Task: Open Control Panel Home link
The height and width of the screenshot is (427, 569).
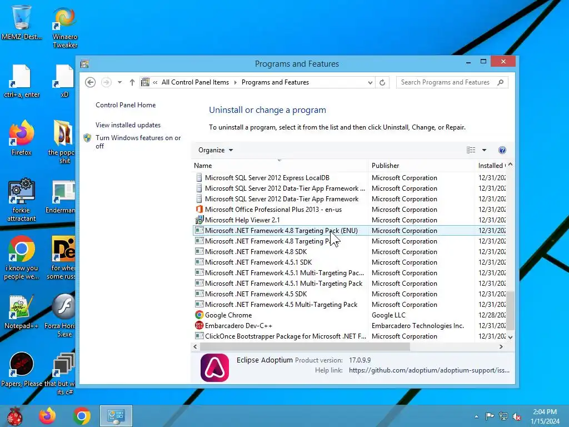Action: coord(126,105)
